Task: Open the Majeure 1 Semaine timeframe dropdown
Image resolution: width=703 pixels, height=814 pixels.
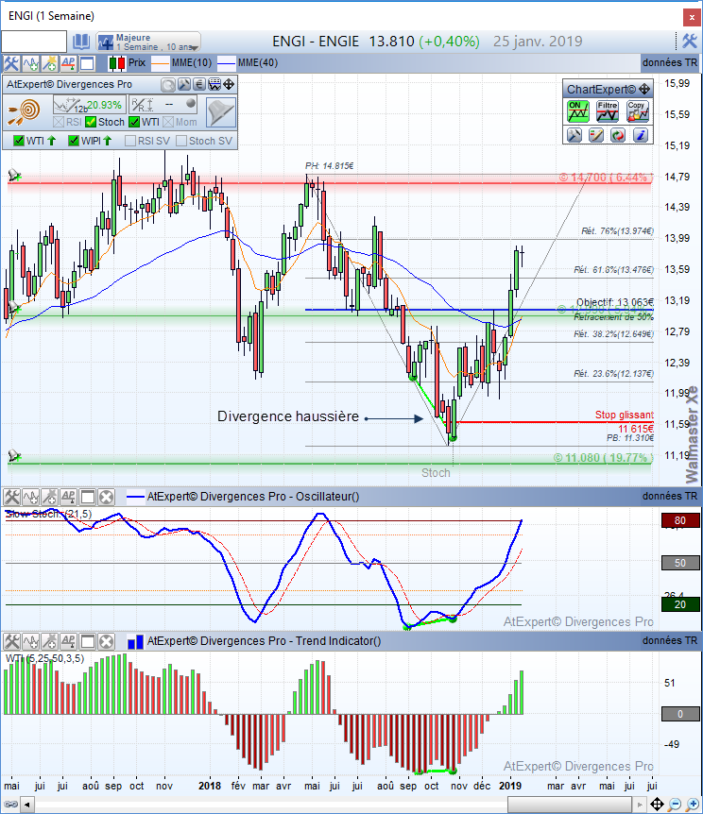Action: tap(148, 42)
